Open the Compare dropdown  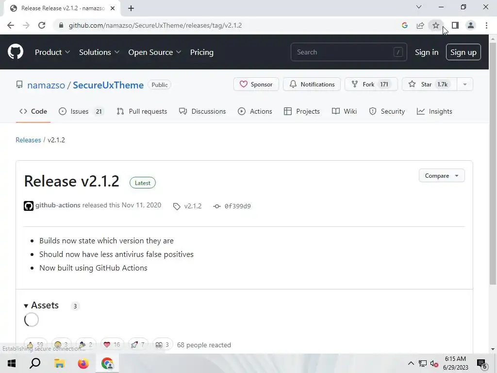point(442,176)
